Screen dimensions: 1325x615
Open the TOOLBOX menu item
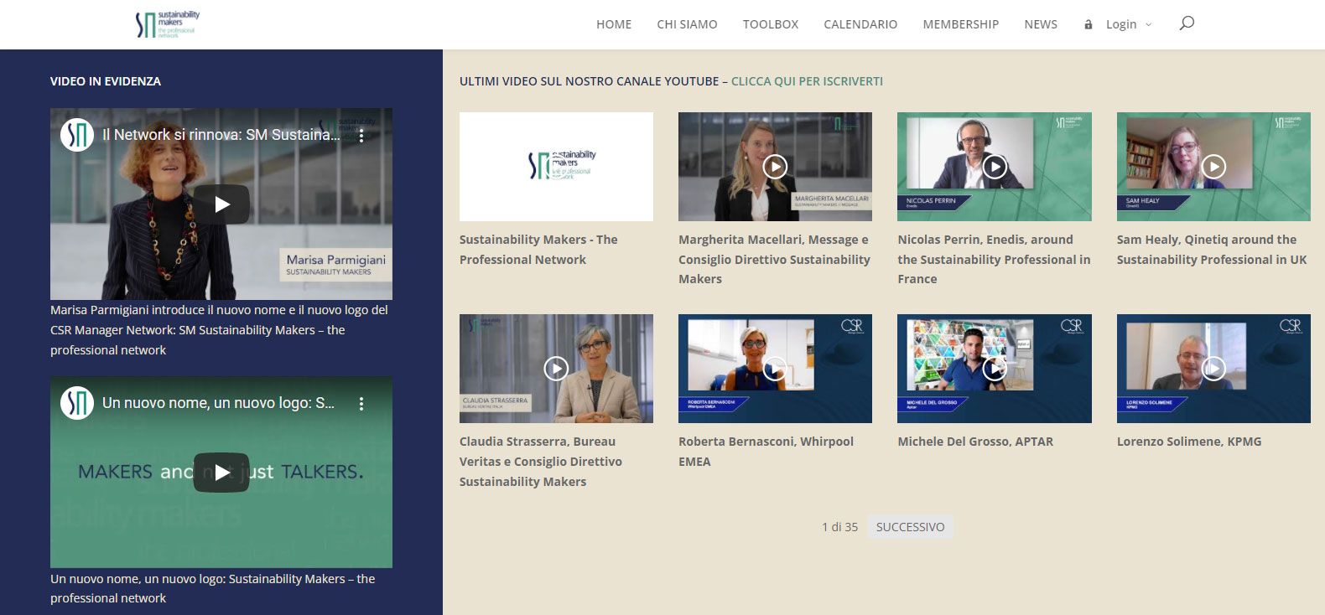tap(771, 24)
